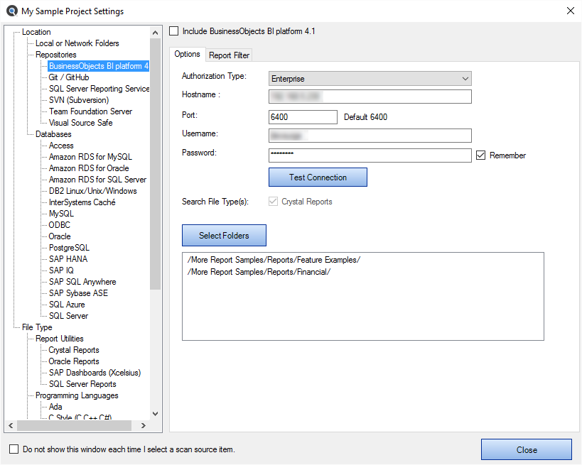
Task: Select Oracle Reports tree item
Action: (74, 361)
